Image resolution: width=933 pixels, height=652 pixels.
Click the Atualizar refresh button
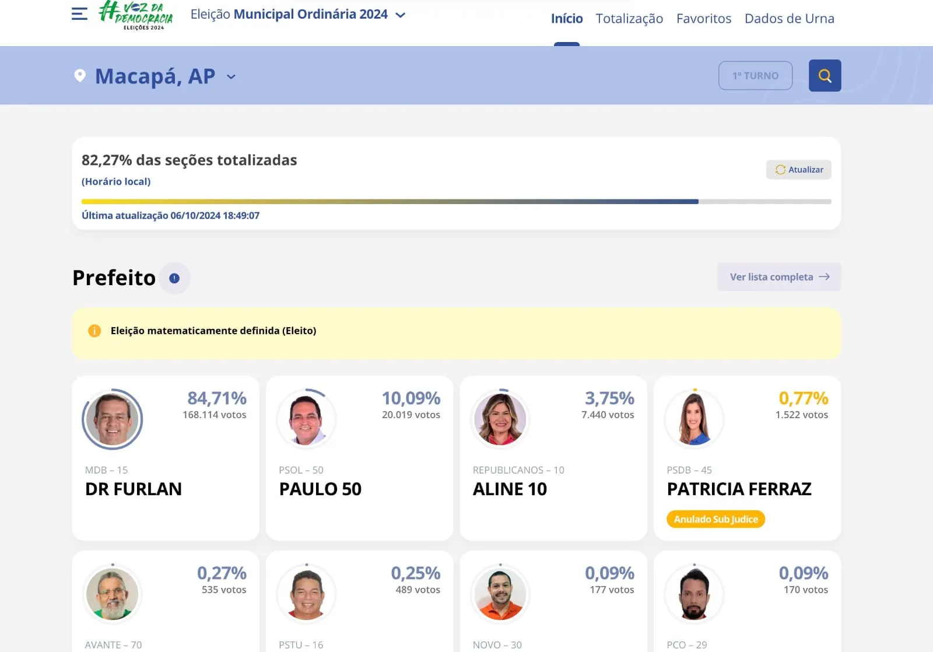[x=799, y=170]
